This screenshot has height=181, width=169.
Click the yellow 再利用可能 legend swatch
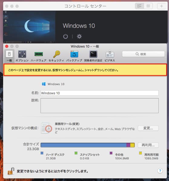pyautogui.click(x=140, y=153)
